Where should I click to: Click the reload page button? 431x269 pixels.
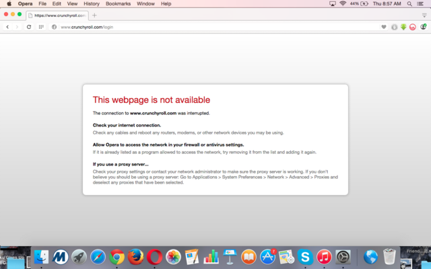click(x=29, y=27)
